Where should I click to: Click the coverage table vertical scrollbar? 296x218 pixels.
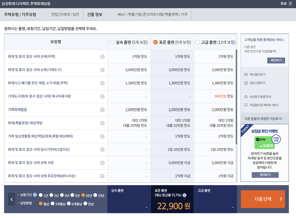[236, 97]
